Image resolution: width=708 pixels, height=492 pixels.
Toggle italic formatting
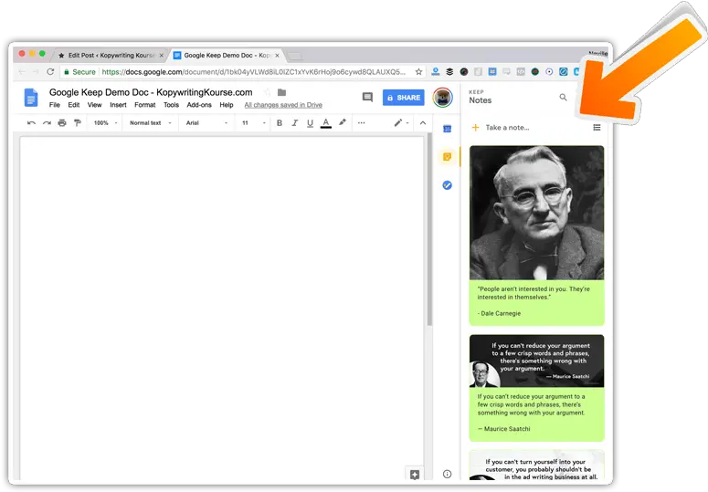[x=295, y=122]
